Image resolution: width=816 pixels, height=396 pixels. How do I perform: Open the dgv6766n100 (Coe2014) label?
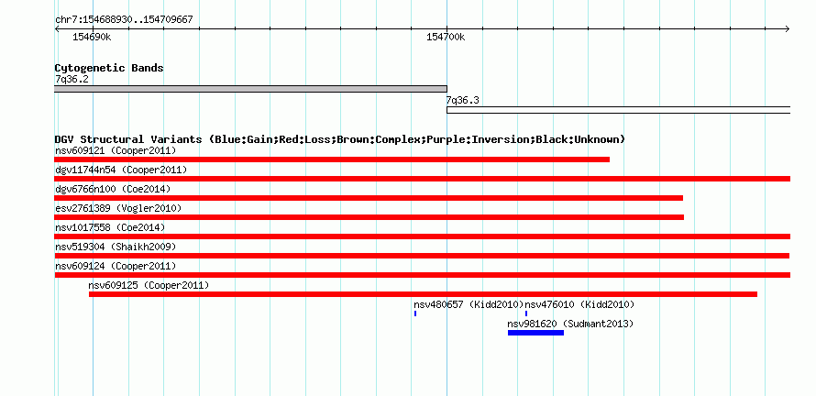point(113,189)
